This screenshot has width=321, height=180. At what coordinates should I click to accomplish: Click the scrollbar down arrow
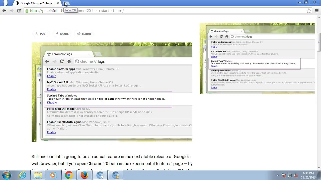click(x=319, y=168)
